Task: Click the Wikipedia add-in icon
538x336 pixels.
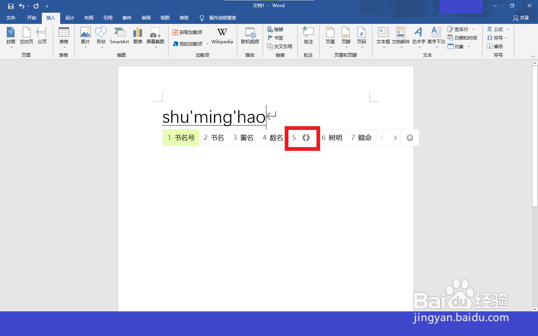Action: [x=222, y=36]
